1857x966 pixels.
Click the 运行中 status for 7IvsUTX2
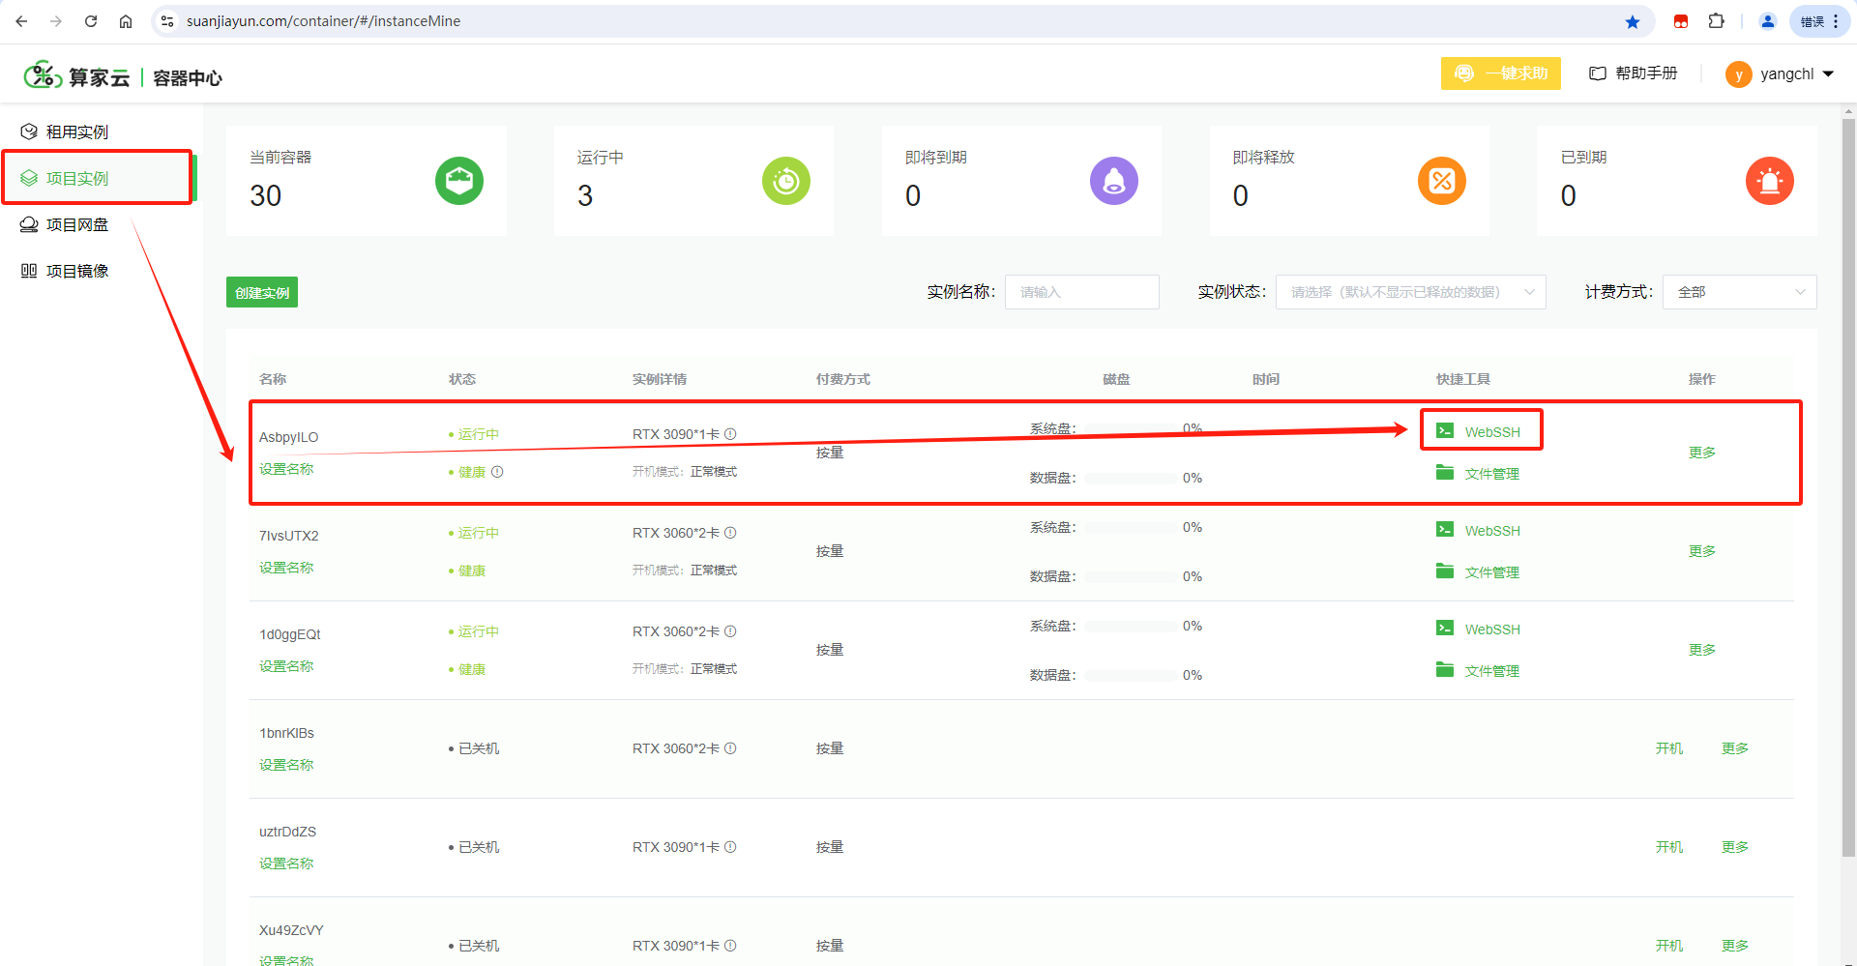[474, 533]
